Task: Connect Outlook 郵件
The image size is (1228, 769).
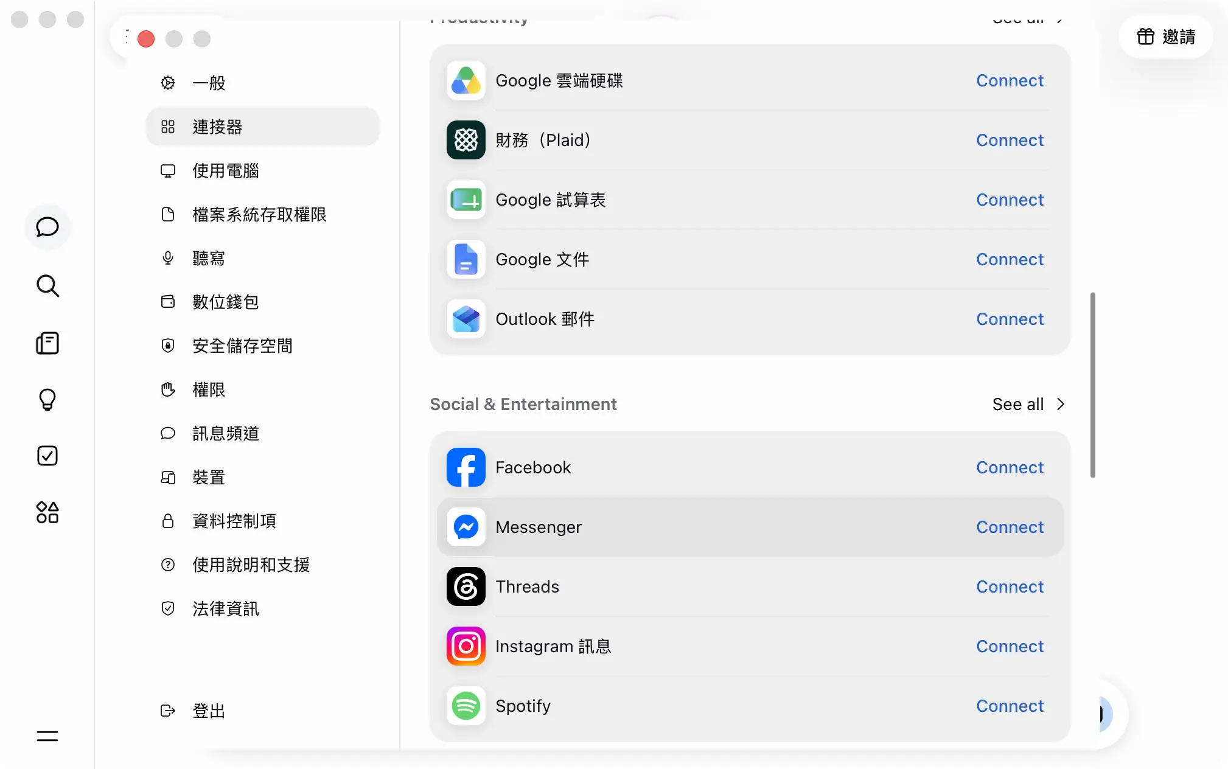Action: (1010, 319)
